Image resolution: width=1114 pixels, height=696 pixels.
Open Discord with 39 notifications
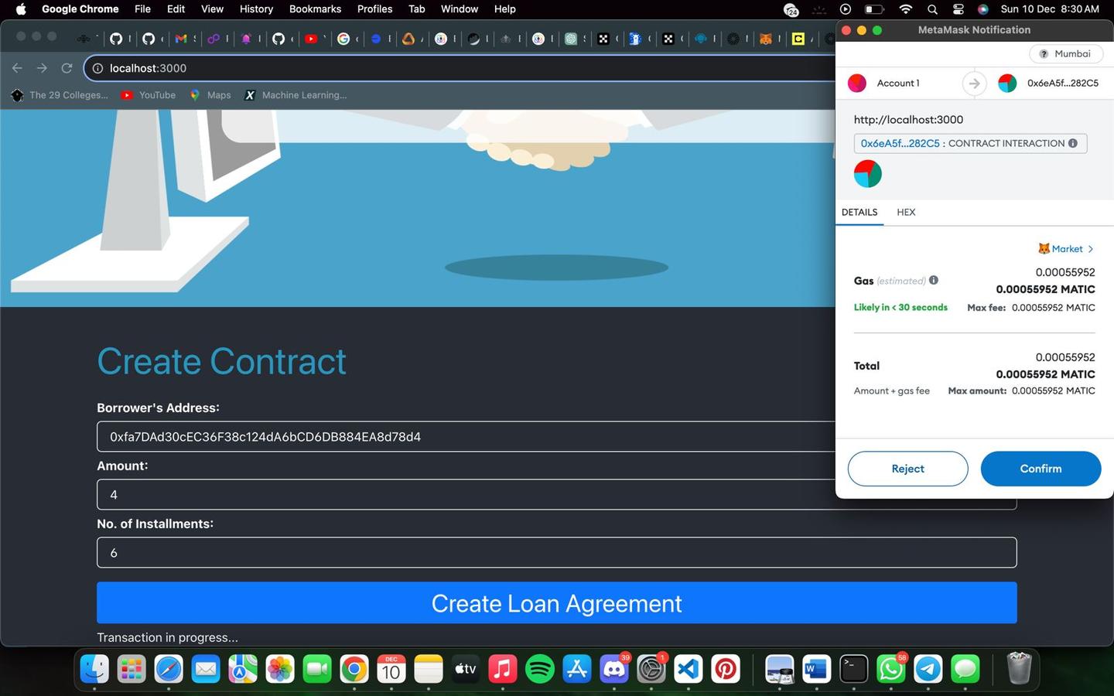coord(614,669)
